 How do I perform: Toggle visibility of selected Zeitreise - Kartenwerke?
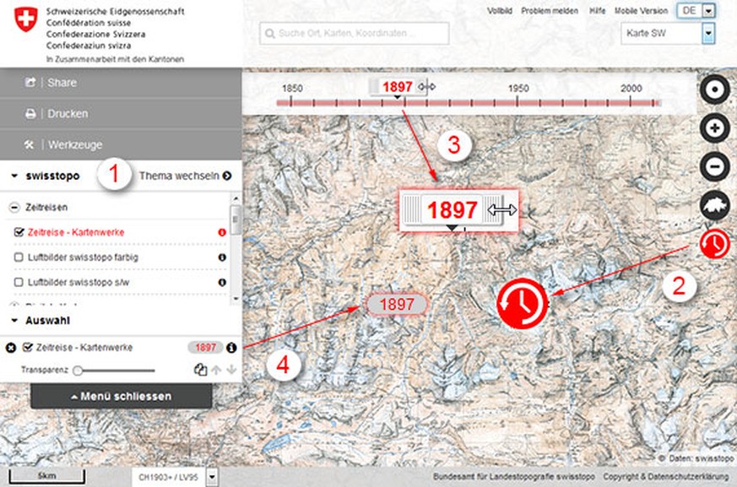[28, 347]
